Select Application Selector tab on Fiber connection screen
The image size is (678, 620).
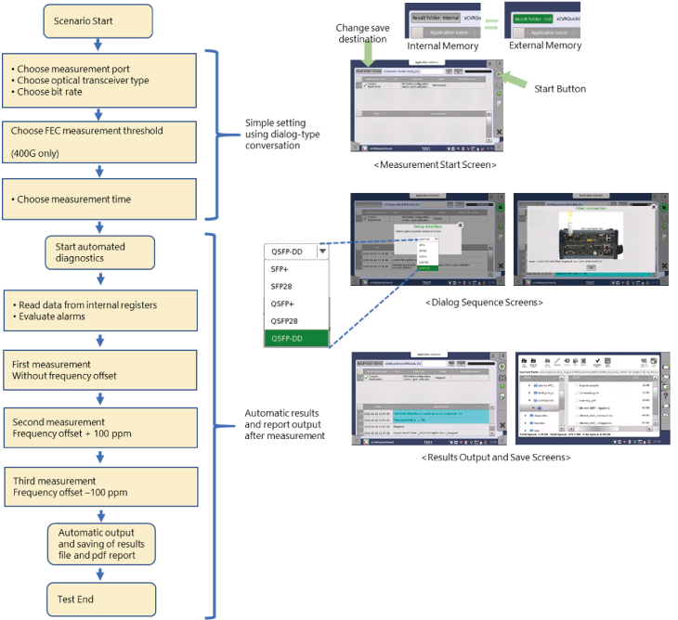[590, 195]
